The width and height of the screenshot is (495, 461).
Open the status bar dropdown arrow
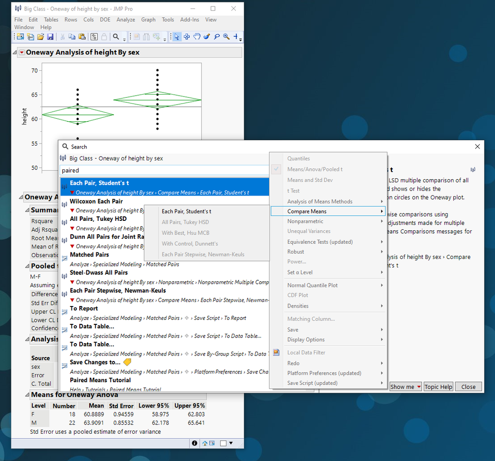coord(231,443)
